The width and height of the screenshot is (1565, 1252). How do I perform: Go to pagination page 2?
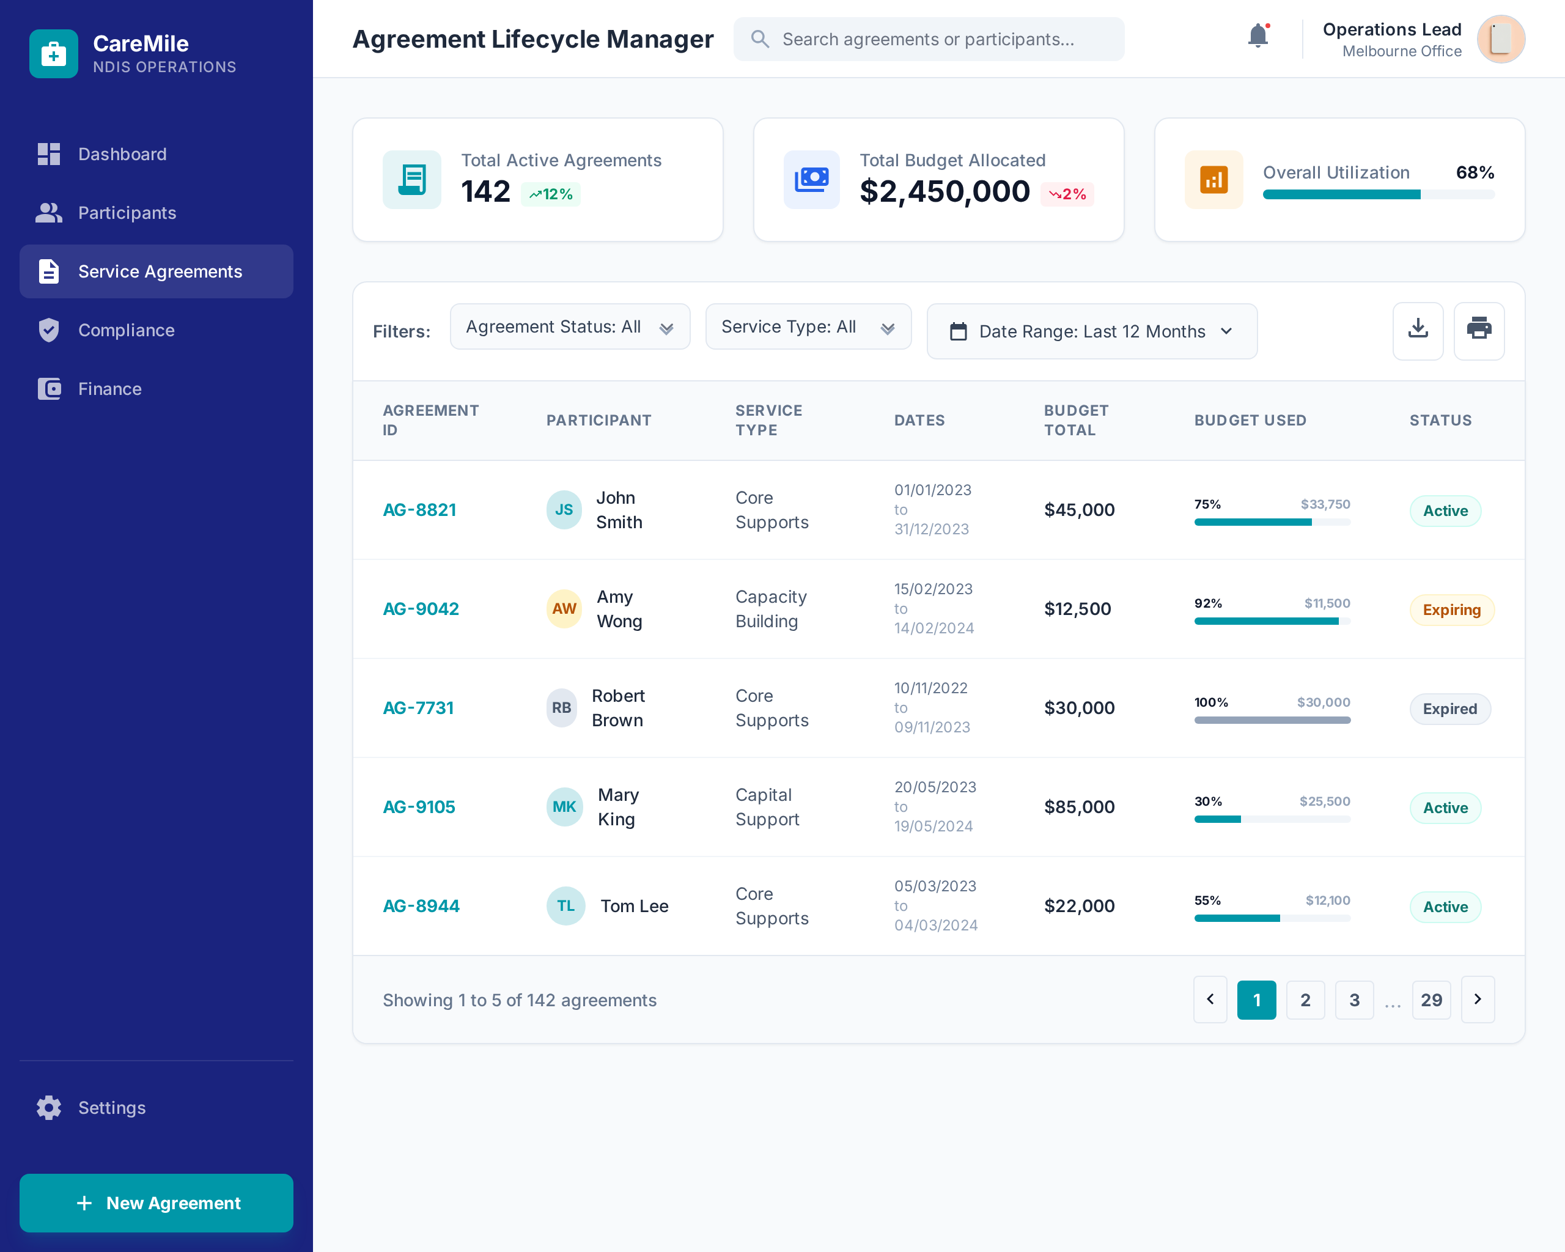coord(1305,1000)
